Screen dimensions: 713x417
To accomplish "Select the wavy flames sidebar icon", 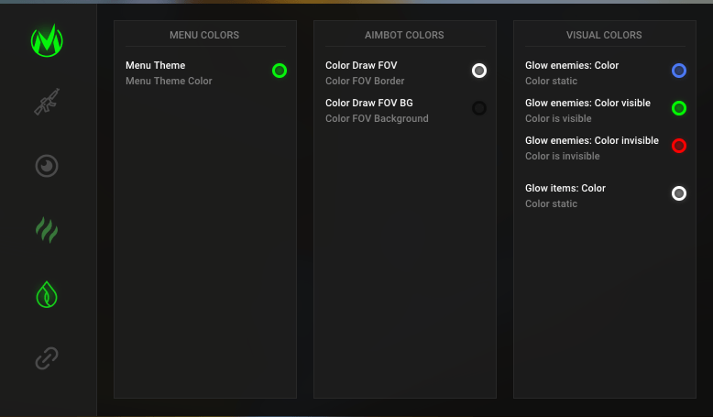I will [x=47, y=229].
